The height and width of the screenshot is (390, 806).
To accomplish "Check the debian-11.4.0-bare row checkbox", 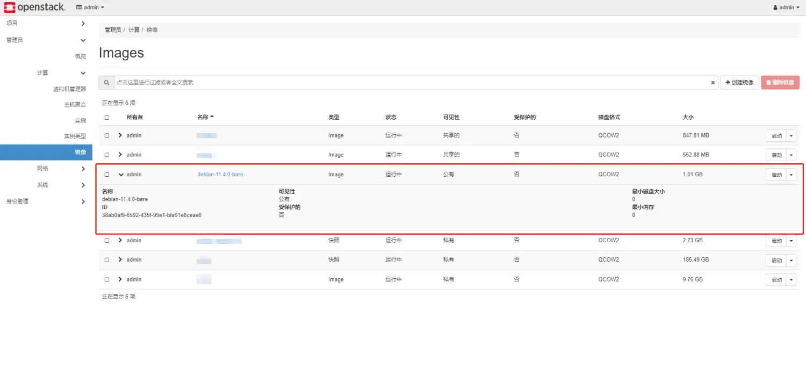I will click(106, 174).
